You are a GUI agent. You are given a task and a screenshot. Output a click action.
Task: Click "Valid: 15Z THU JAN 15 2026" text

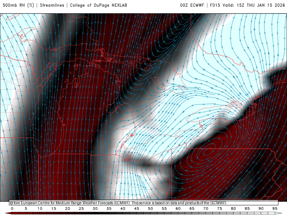(254, 5)
